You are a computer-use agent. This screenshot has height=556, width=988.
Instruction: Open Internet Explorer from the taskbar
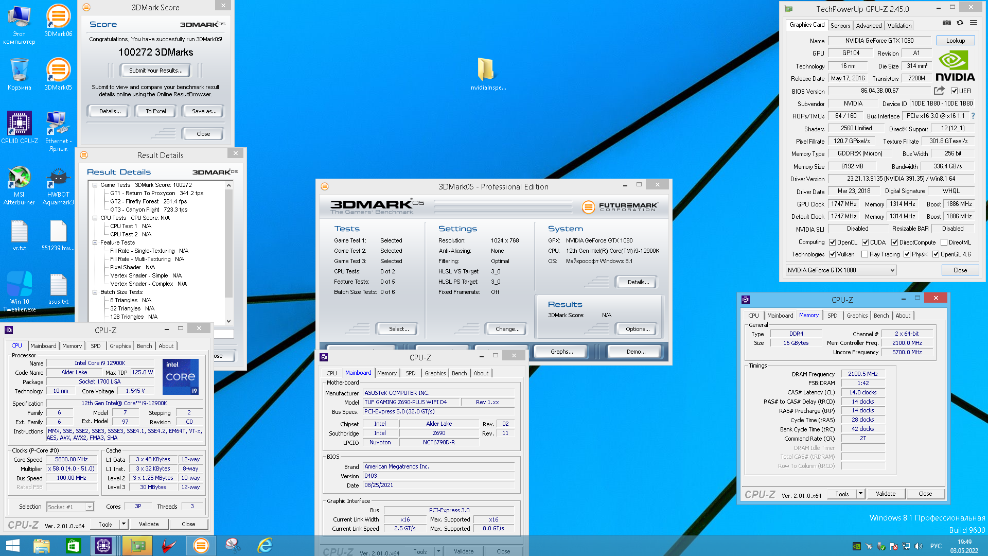point(264,546)
